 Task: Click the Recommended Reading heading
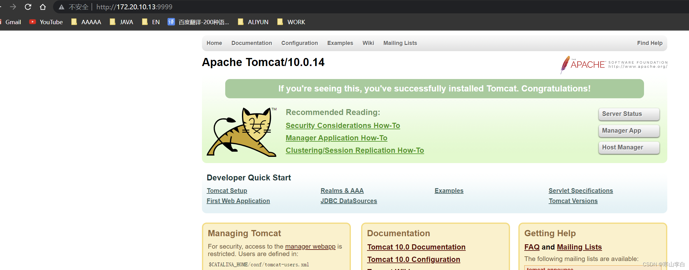click(x=333, y=112)
